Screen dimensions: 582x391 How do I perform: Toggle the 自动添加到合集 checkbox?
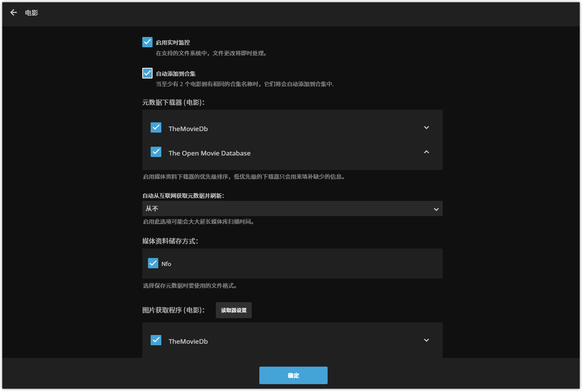pyautogui.click(x=147, y=73)
